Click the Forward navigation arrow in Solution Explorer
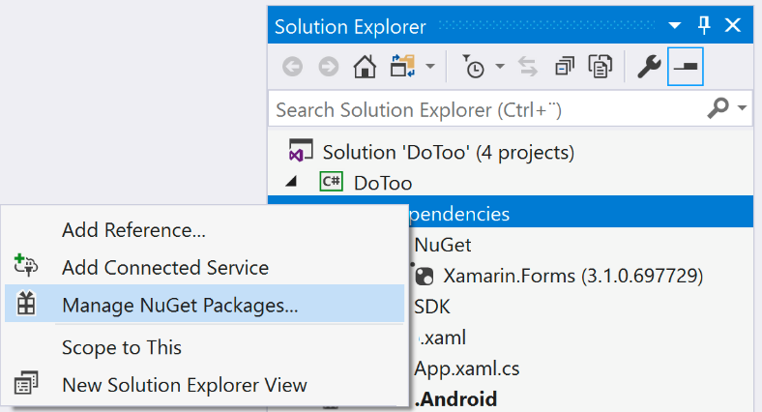 pos(329,67)
